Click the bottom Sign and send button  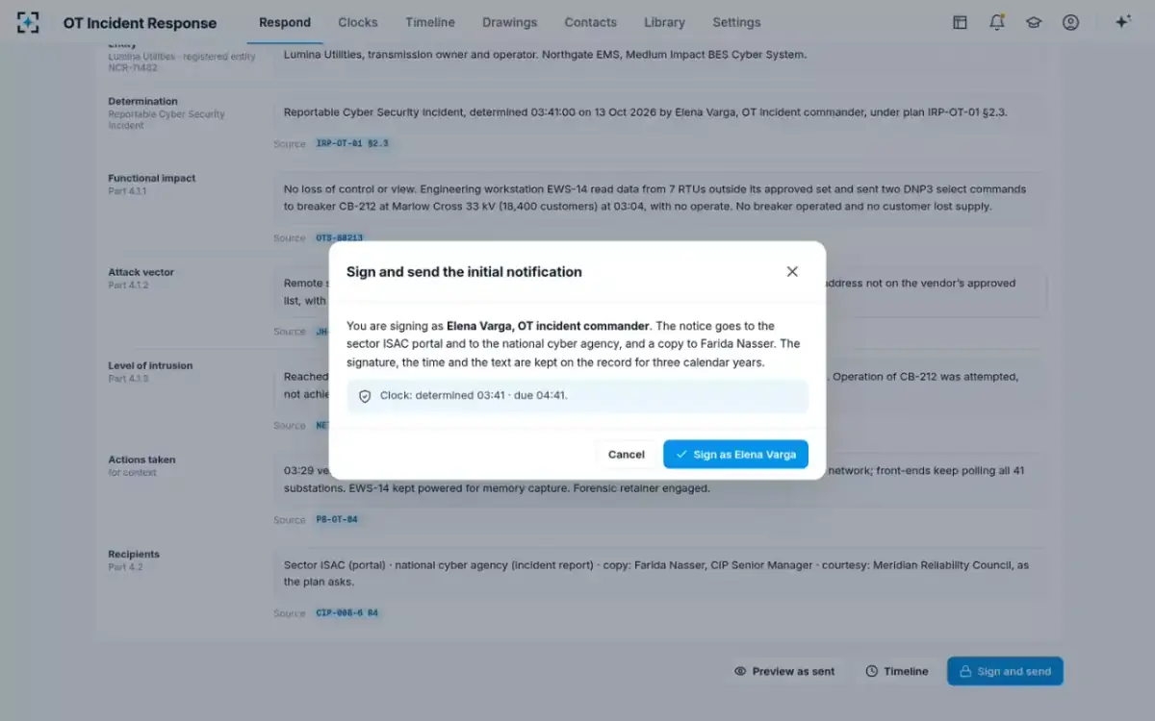pyautogui.click(x=1005, y=671)
